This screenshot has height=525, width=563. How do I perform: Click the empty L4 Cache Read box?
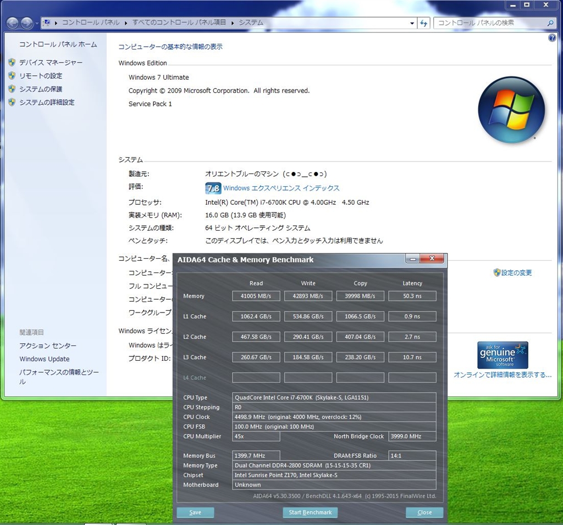(256, 378)
